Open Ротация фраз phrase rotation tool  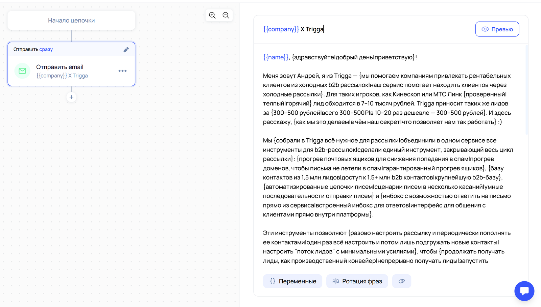(357, 281)
